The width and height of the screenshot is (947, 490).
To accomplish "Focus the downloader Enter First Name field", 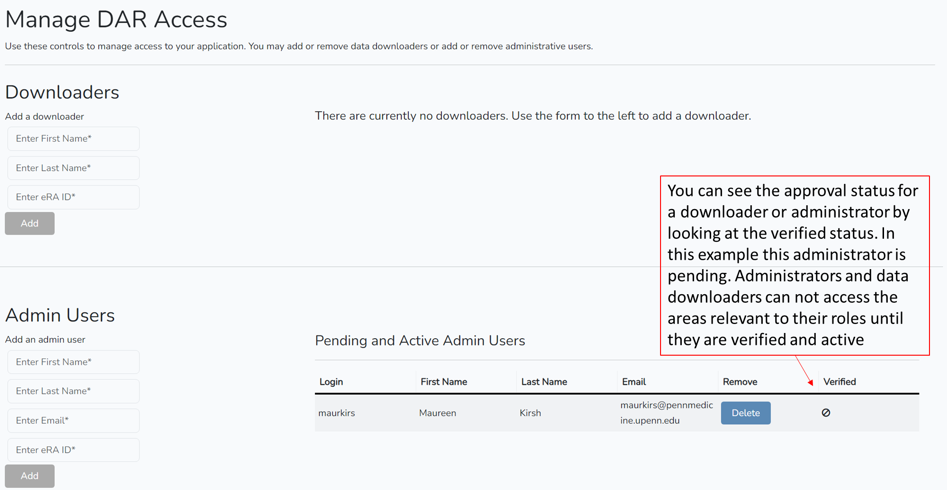I will [x=73, y=139].
